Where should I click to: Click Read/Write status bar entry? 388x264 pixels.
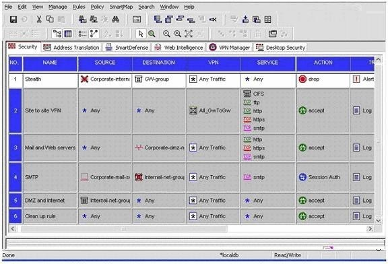pos(287,255)
